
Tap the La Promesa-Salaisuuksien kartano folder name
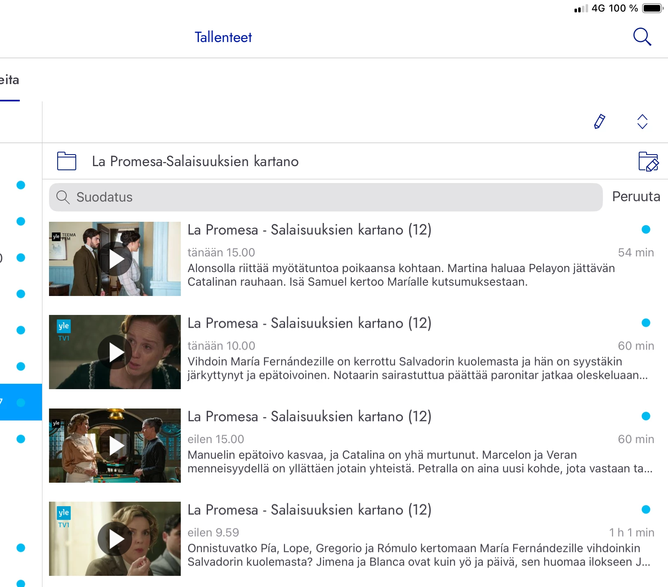[x=195, y=161]
